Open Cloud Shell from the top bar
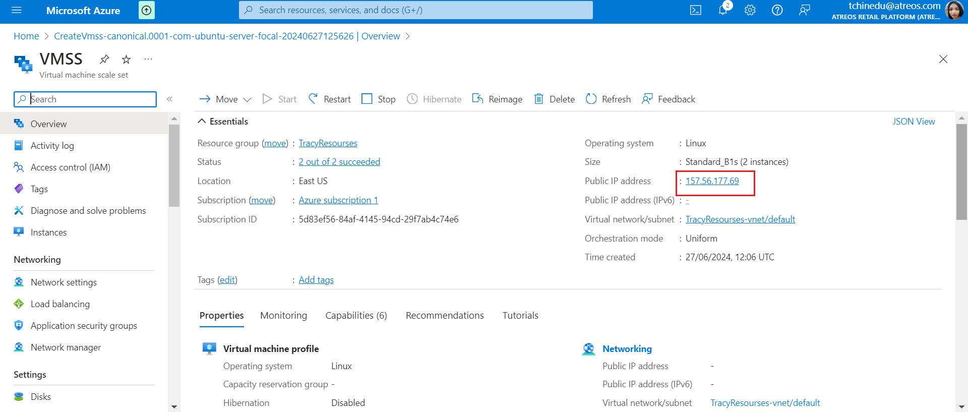Screen dimensions: 968x412 (x=695, y=10)
